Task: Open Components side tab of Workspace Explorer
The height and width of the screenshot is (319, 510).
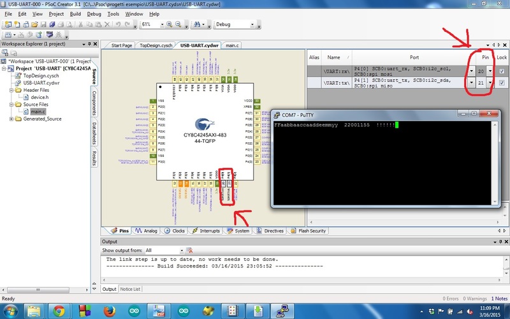Action: pos(94,103)
